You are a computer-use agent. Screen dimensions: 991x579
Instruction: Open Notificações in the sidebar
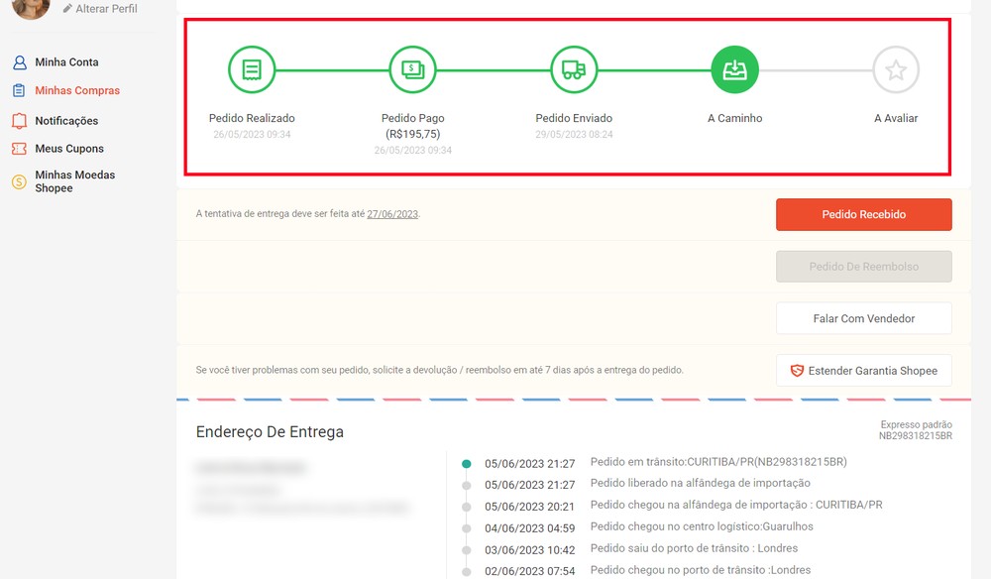(x=66, y=121)
